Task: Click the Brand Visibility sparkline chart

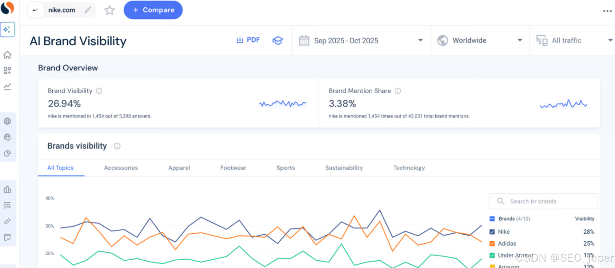Action: (x=282, y=104)
